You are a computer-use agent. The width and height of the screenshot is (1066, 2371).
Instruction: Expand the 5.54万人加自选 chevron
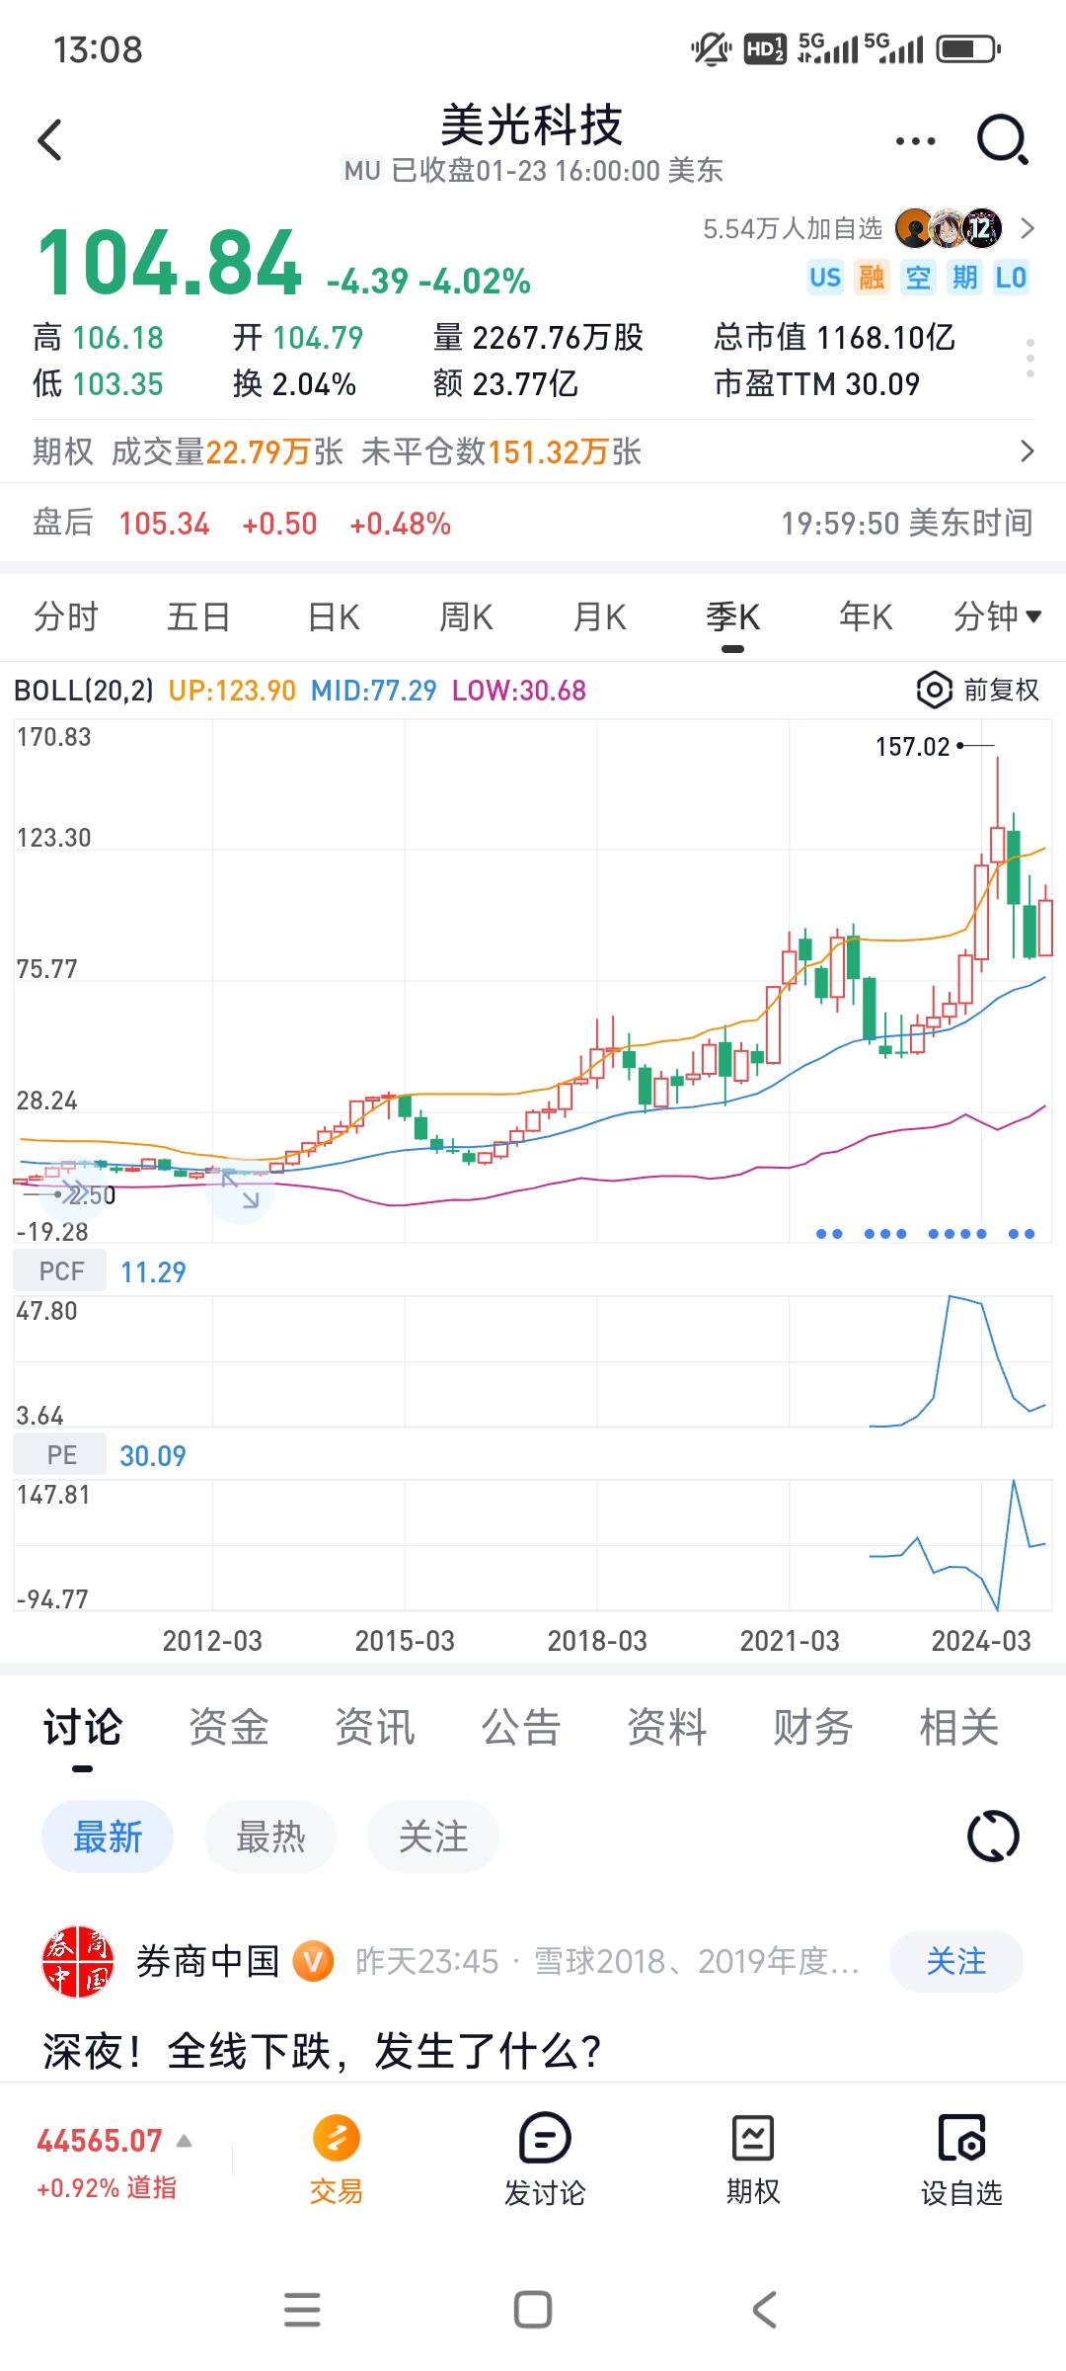click(x=1028, y=228)
